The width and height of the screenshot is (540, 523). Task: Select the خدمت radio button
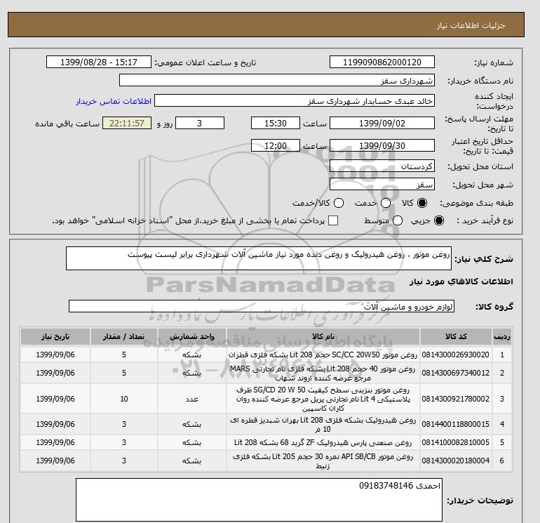point(386,203)
